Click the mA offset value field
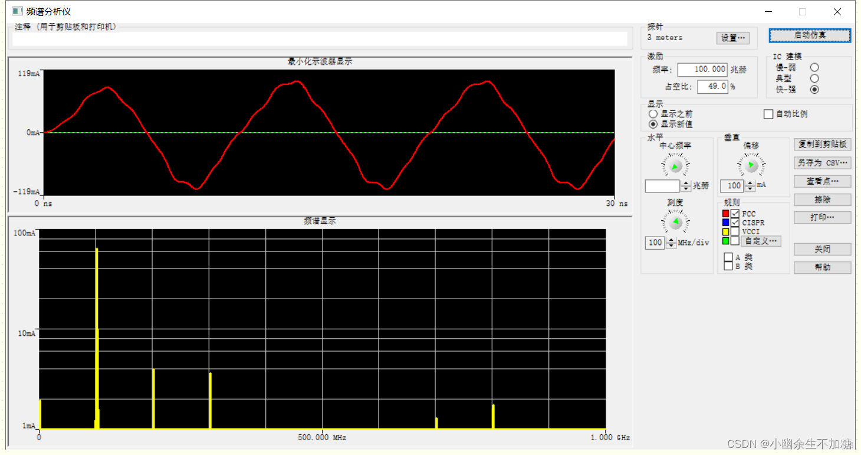Image resolution: width=861 pixels, height=455 pixels. [x=732, y=186]
